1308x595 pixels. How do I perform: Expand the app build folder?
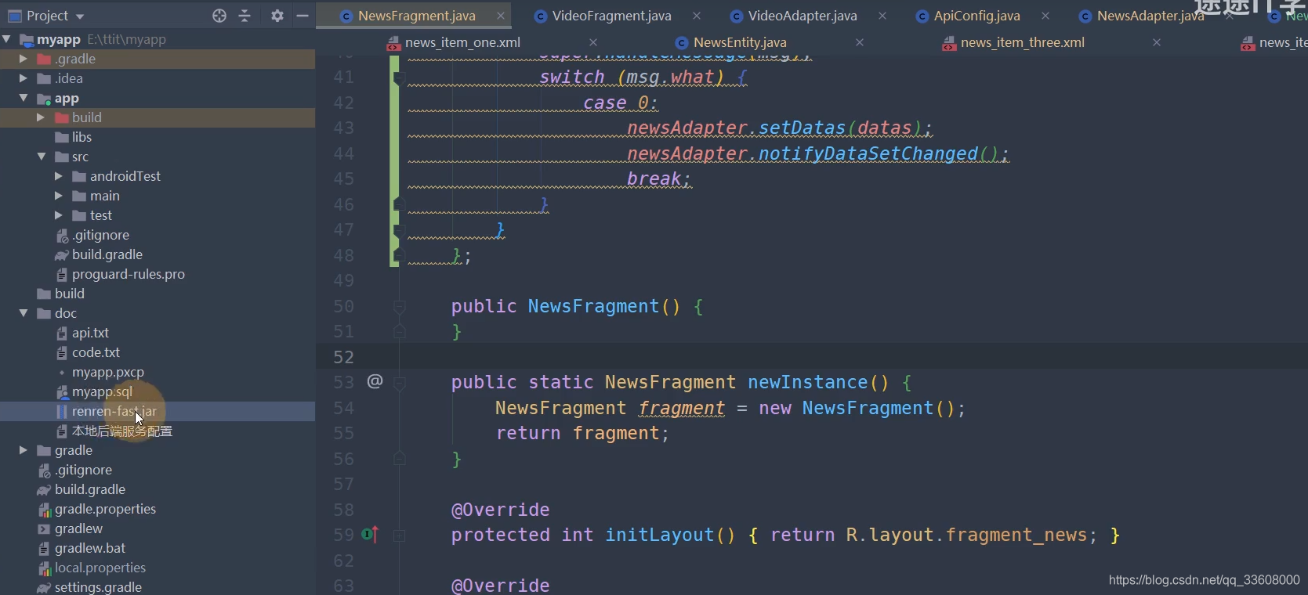(x=41, y=117)
